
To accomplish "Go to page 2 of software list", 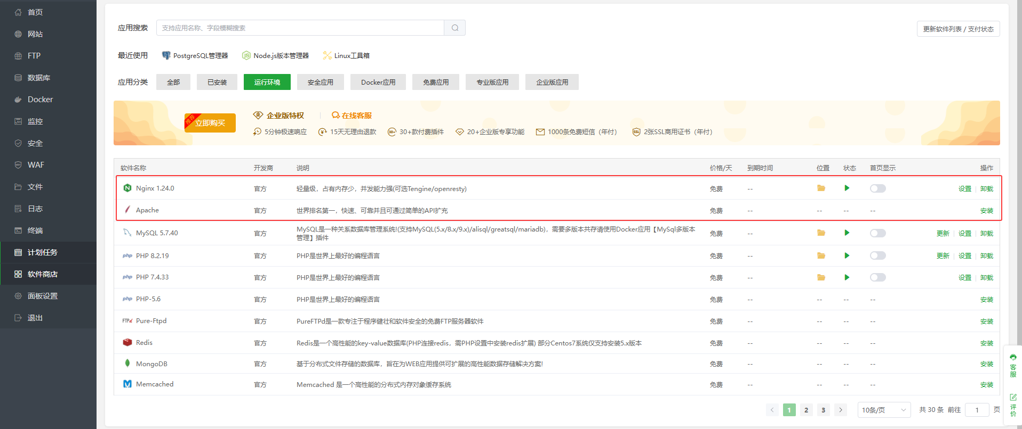I will click(807, 410).
